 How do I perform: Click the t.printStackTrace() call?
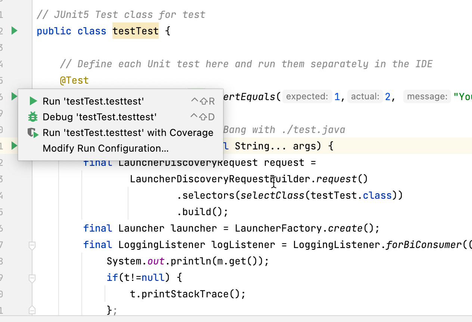[x=184, y=294]
